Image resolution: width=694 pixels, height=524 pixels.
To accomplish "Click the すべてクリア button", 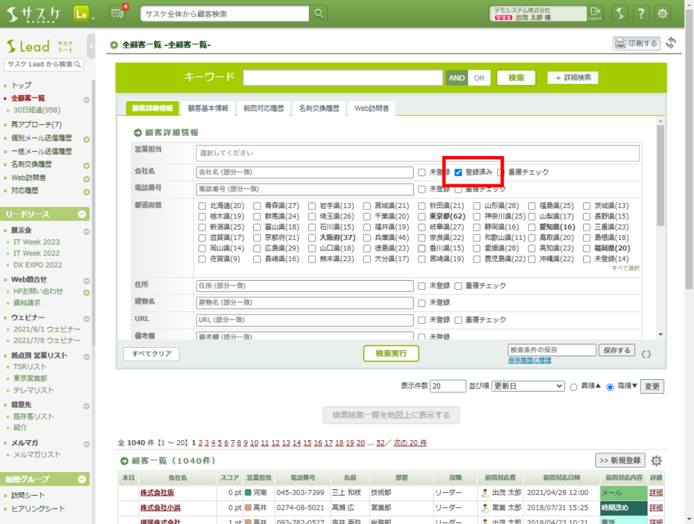I will pyautogui.click(x=151, y=354).
